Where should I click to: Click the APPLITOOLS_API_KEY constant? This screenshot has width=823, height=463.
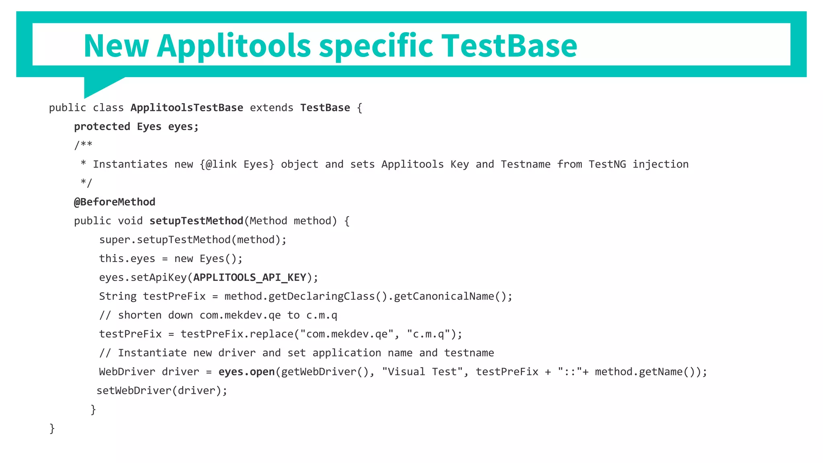[250, 277]
